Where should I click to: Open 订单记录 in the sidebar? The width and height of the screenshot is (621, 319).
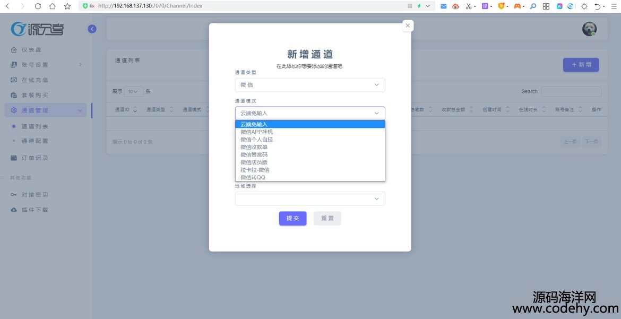click(35, 158)
